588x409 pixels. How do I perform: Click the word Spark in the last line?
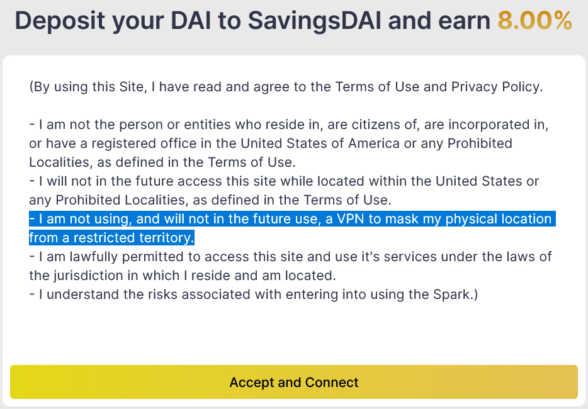click(453, 294)
